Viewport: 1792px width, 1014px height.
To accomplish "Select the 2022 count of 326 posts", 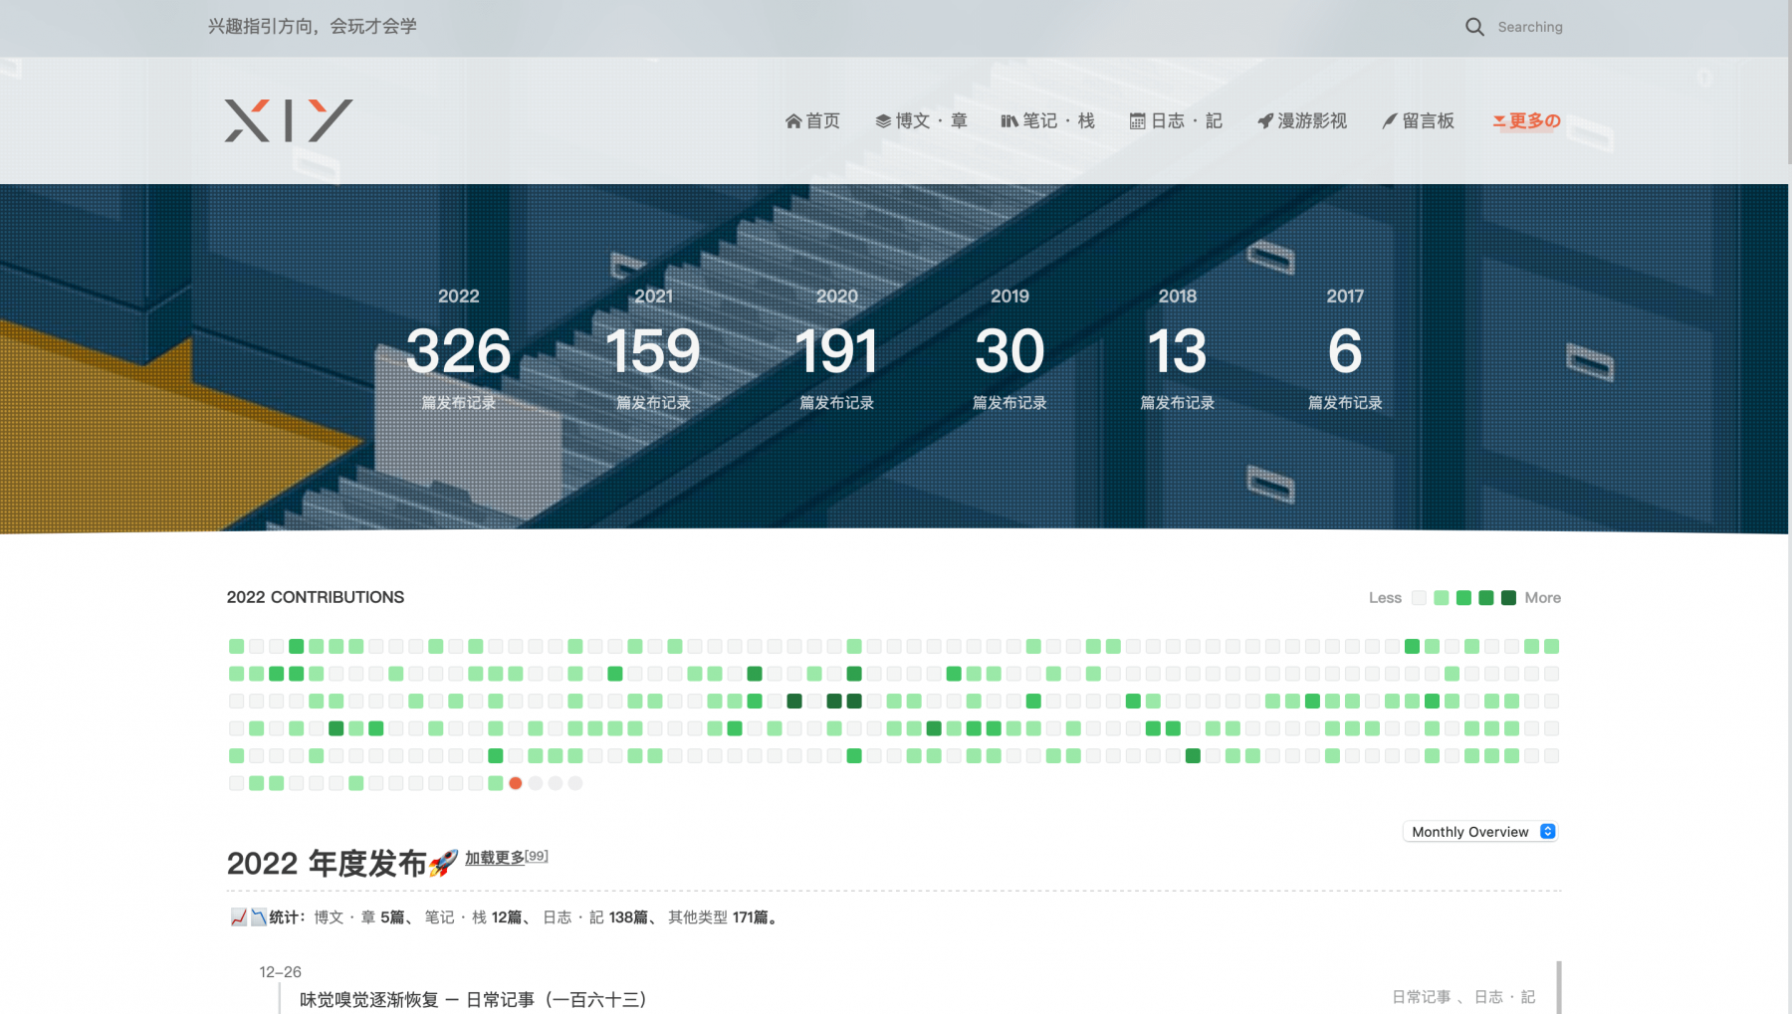I will pyautogui.click(x=459, y=351).
